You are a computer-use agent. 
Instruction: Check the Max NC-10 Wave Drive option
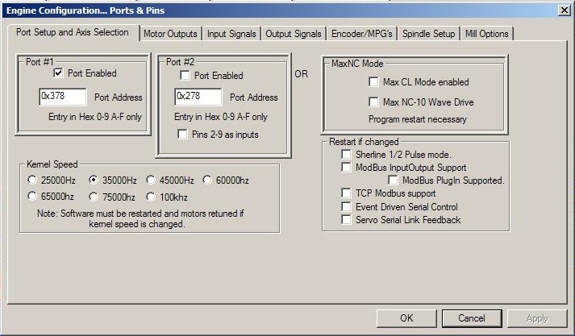[373, 102]
